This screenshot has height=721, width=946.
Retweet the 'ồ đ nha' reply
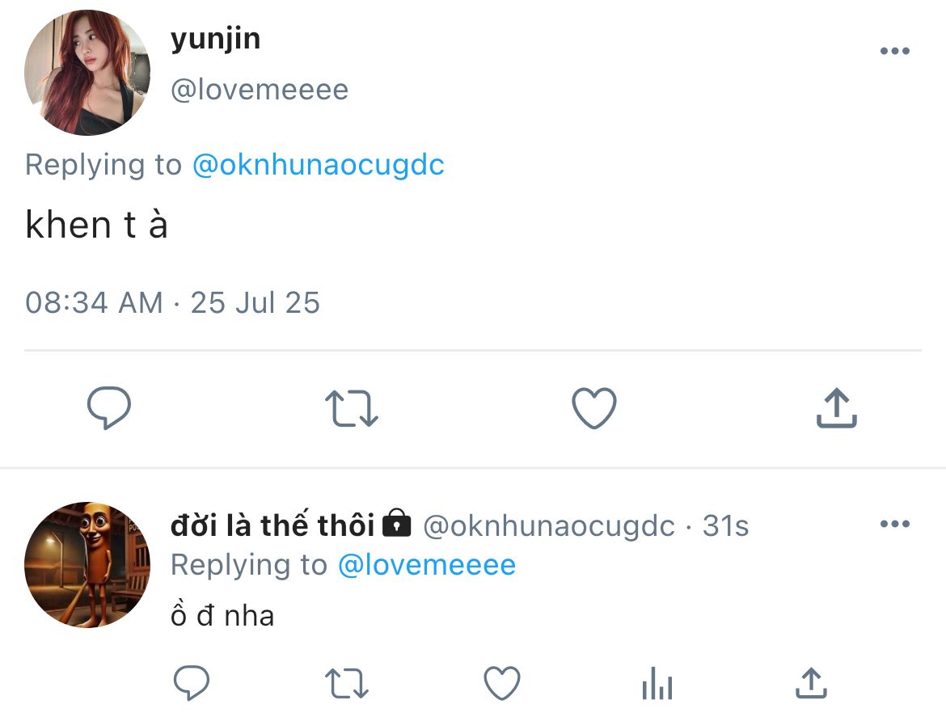coord(346,683)
